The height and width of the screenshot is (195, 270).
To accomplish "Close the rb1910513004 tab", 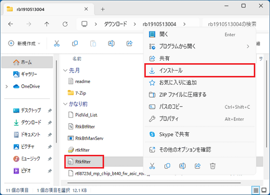I will pos(86,9).
